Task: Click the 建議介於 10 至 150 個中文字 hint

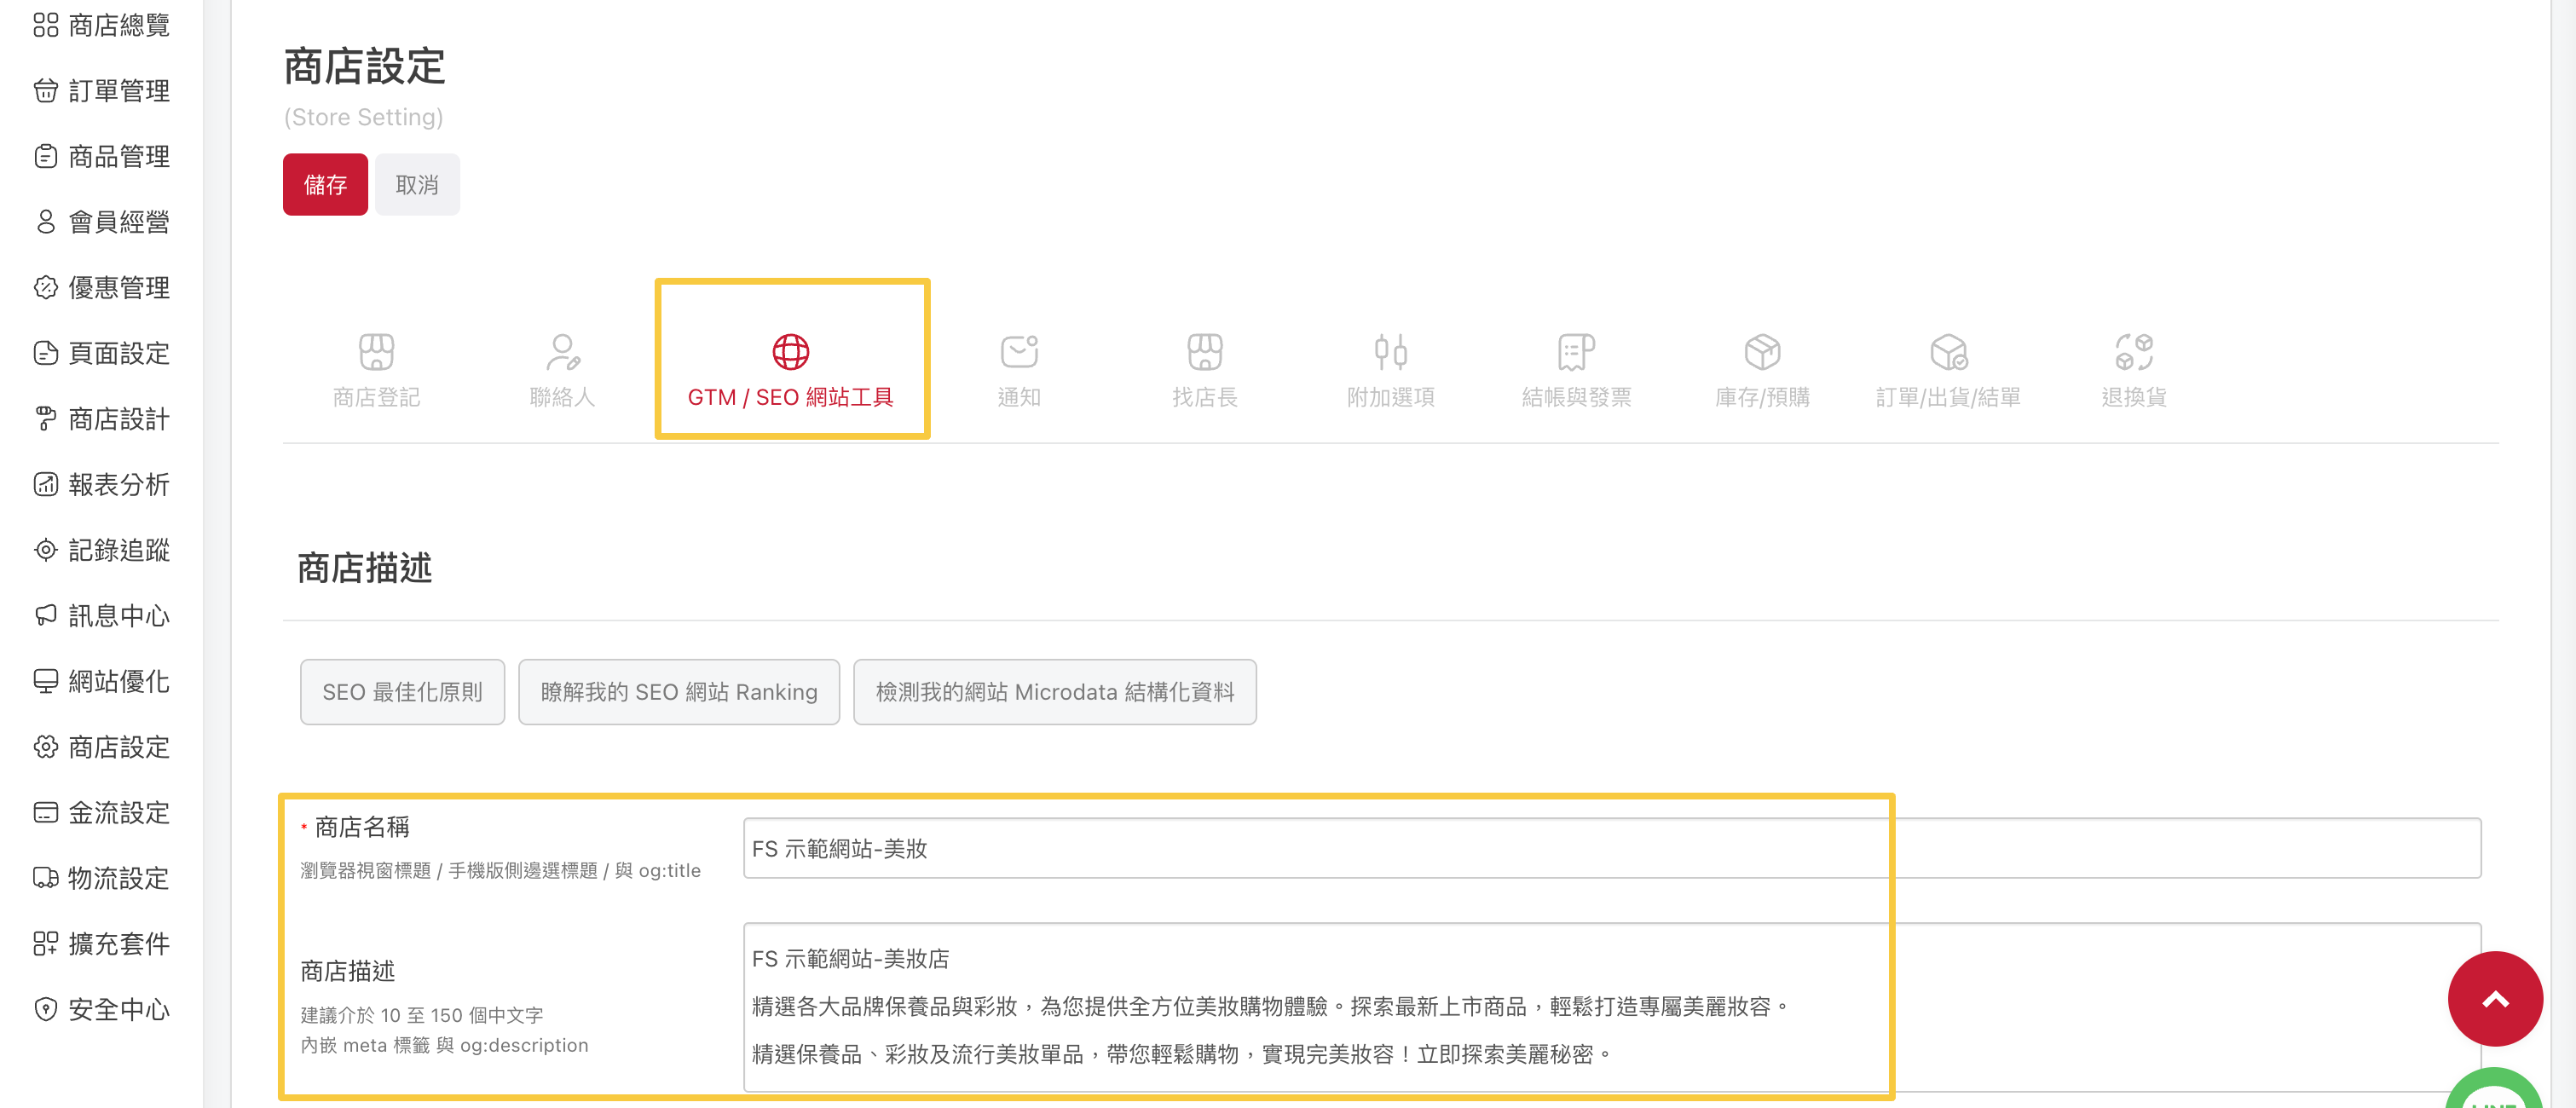Action: pyautogui.click(x=422, y=1015)
